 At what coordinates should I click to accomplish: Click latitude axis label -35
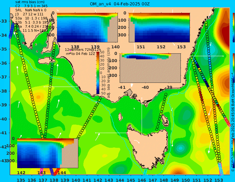[x=3, y=49]
